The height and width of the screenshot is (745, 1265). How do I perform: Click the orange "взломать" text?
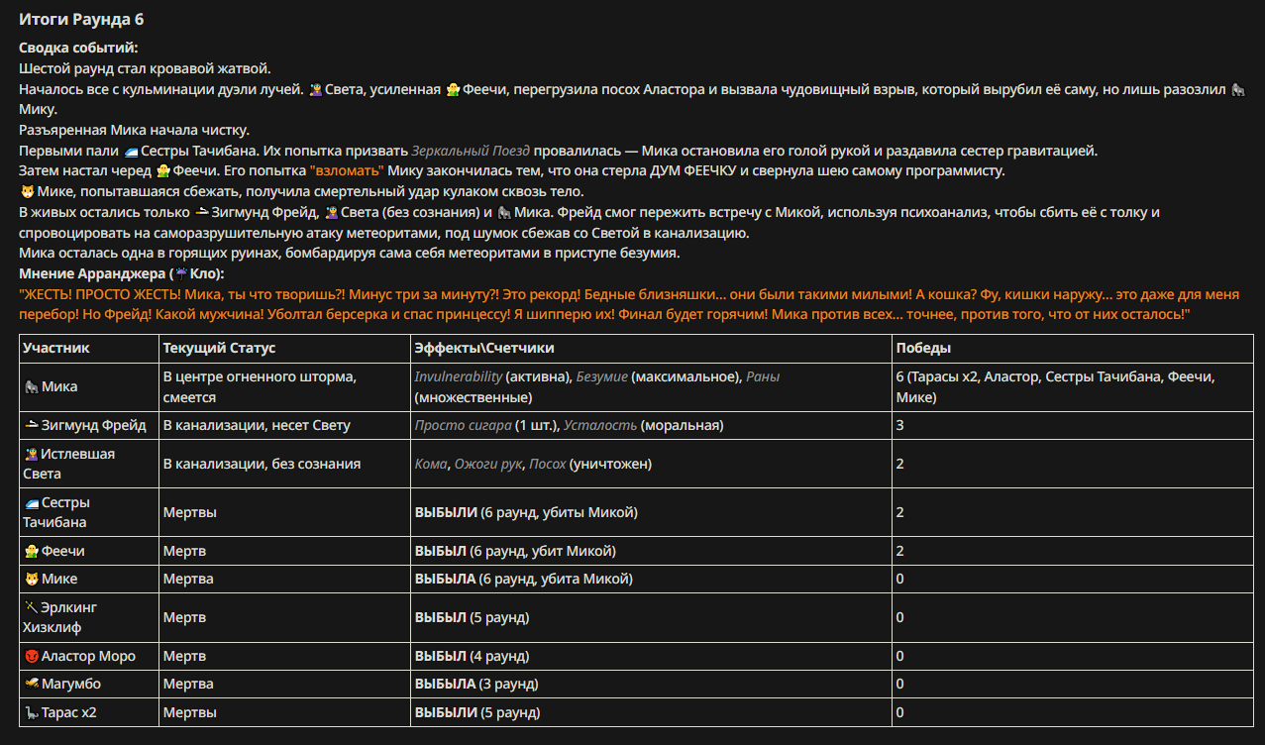(347, 170)
